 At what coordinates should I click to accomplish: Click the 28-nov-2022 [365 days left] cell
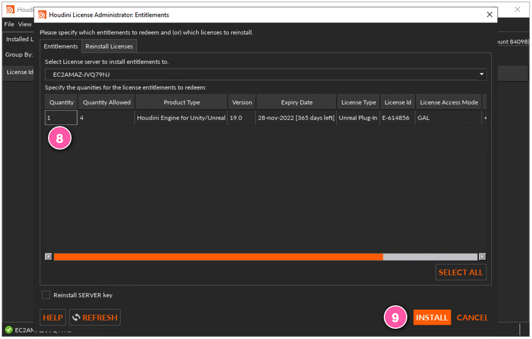coord(296,117)
